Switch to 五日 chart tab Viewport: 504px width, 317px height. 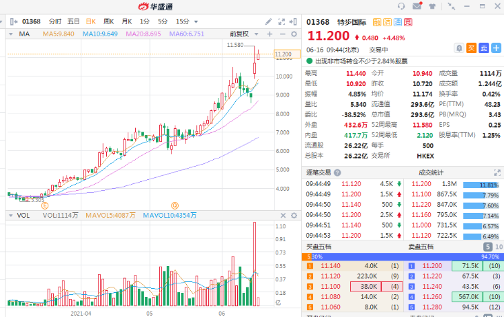73,21
